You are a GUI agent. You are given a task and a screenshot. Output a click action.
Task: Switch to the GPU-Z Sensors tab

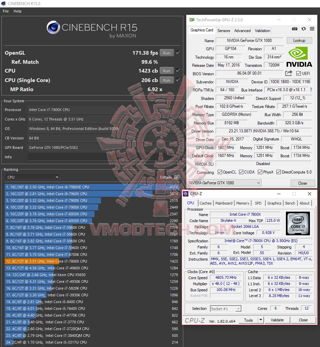click(x=223, y=30)
